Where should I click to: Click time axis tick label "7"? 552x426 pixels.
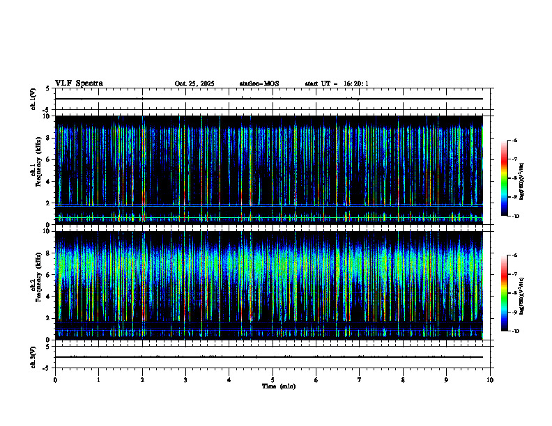(x=360, y=380)
